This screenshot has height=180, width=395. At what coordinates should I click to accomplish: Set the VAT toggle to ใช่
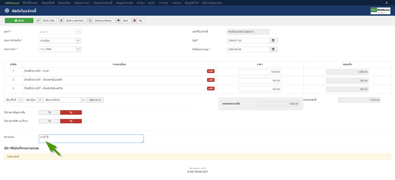click(50, 113)
